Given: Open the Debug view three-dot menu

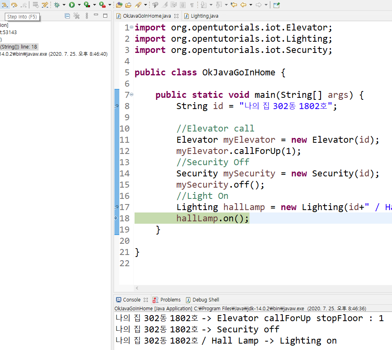Looking at the screenshot, I should [87, 16].
